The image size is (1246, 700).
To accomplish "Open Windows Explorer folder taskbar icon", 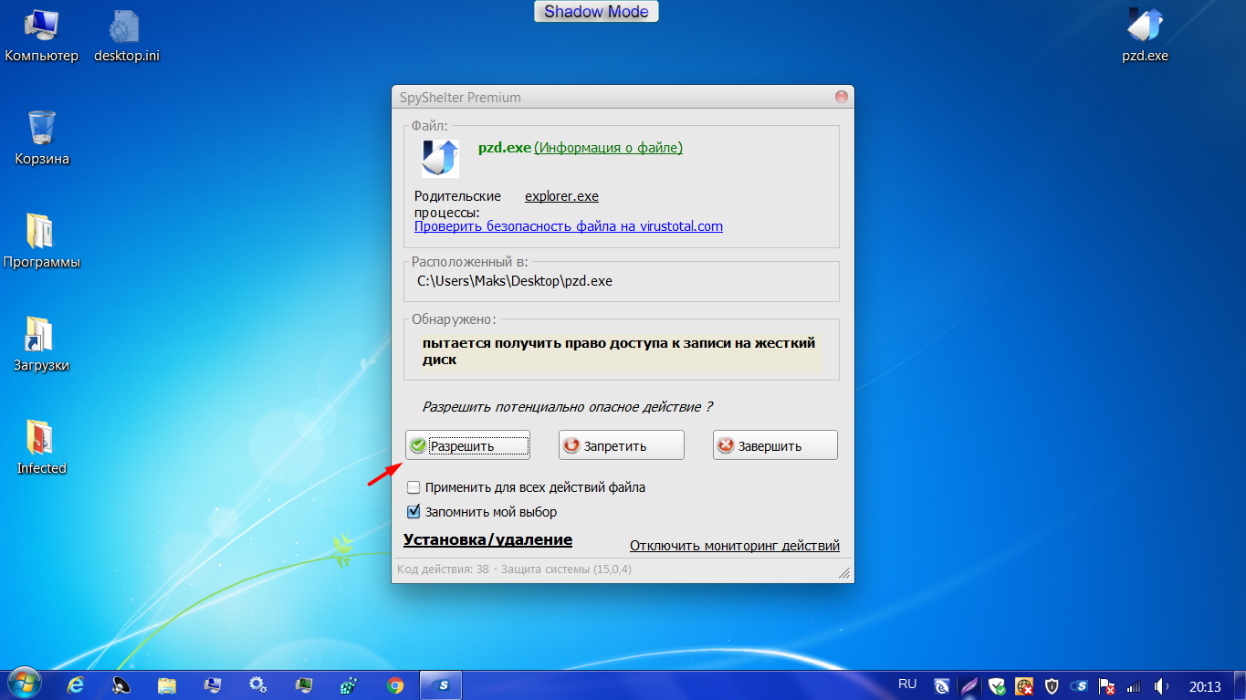I will point(167,684).
